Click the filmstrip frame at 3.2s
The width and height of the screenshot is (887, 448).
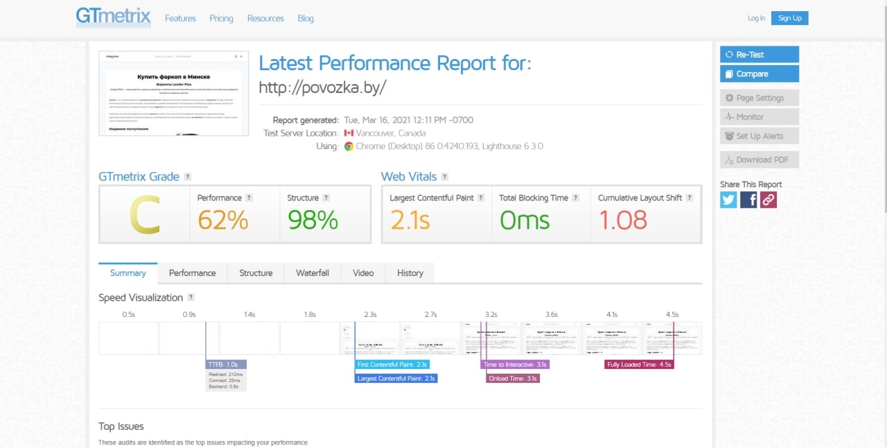(491, 338)
